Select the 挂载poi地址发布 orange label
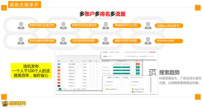This screenshot has height=108, width=202. click(169, 26)
